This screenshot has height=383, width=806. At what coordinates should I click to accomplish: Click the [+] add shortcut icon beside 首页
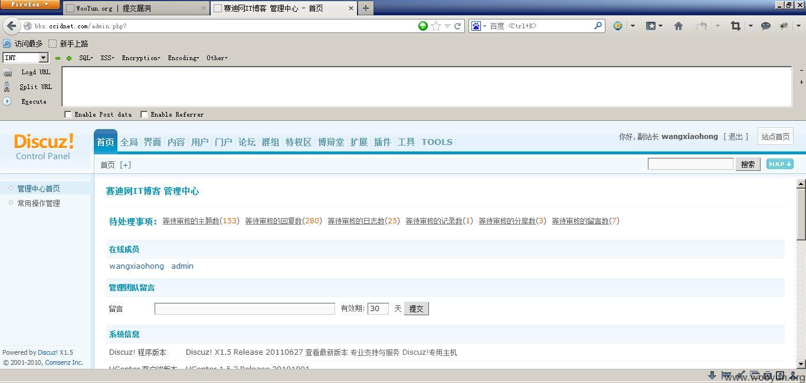[125, 165]
